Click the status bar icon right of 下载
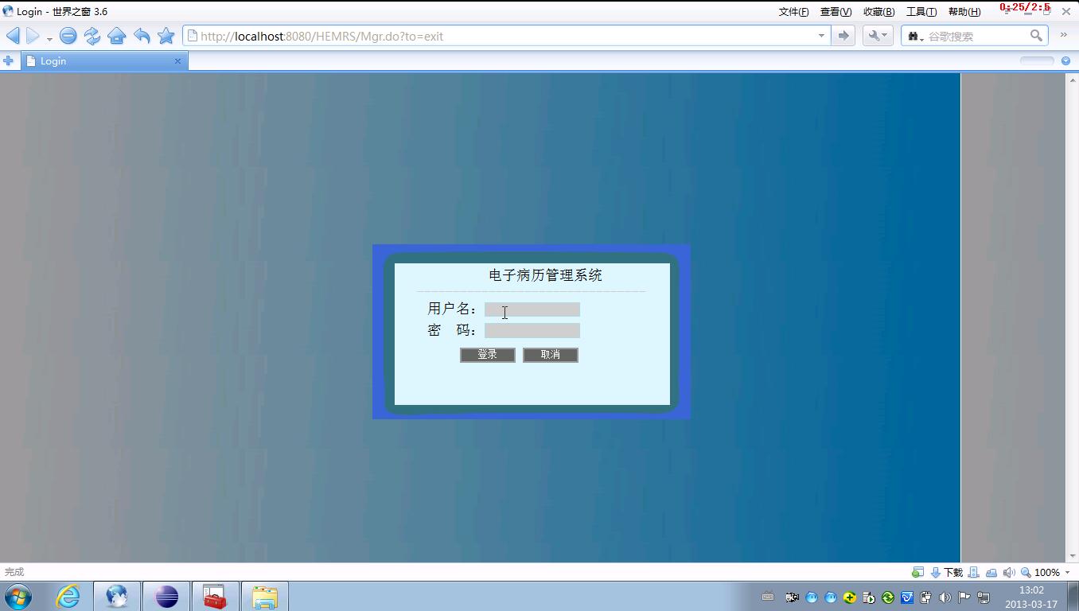The width and height of the screenshot is (1079, 611). point(974,572)
